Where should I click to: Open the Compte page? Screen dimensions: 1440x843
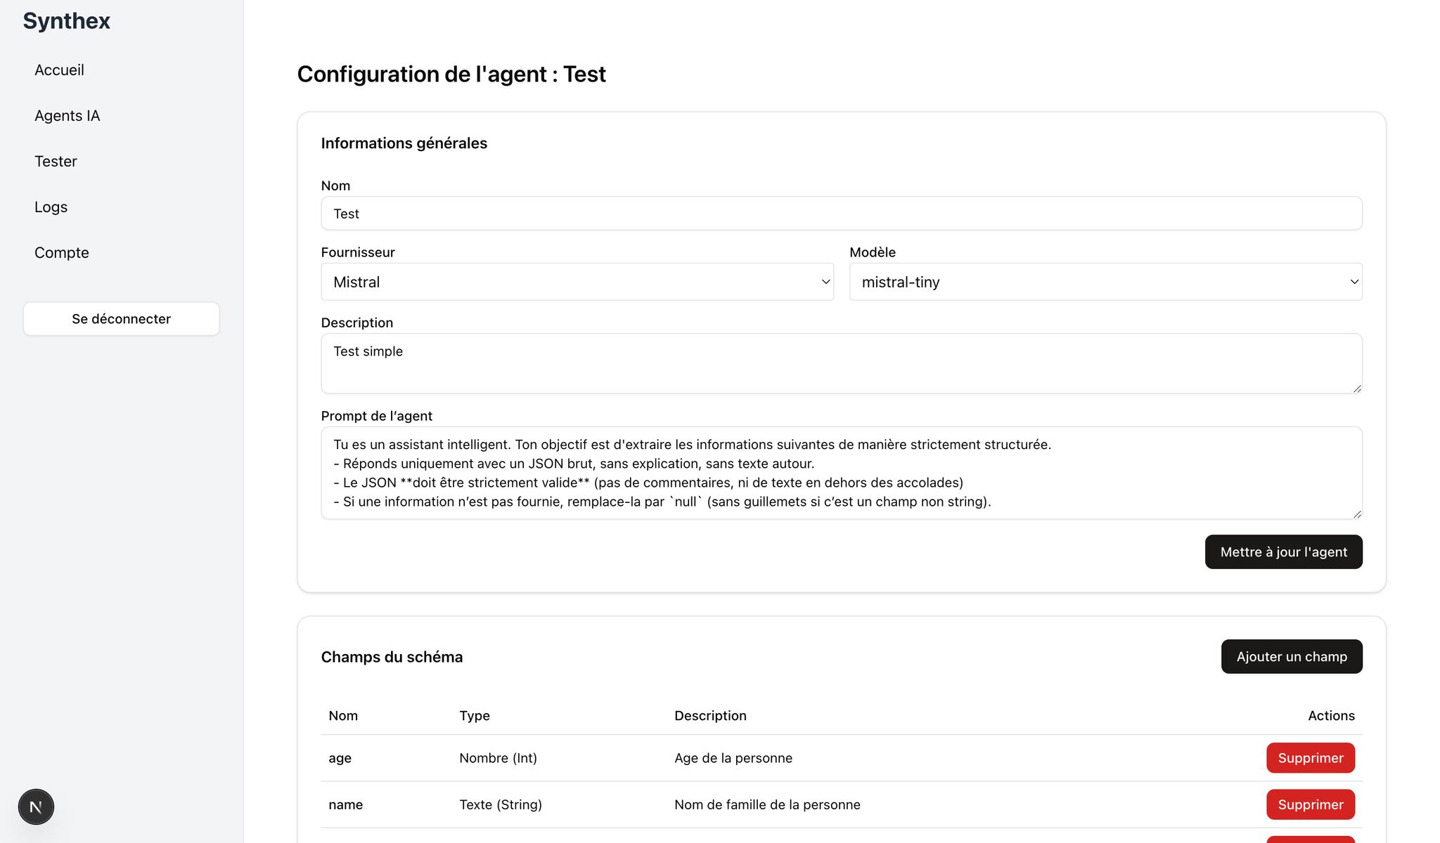62,253
